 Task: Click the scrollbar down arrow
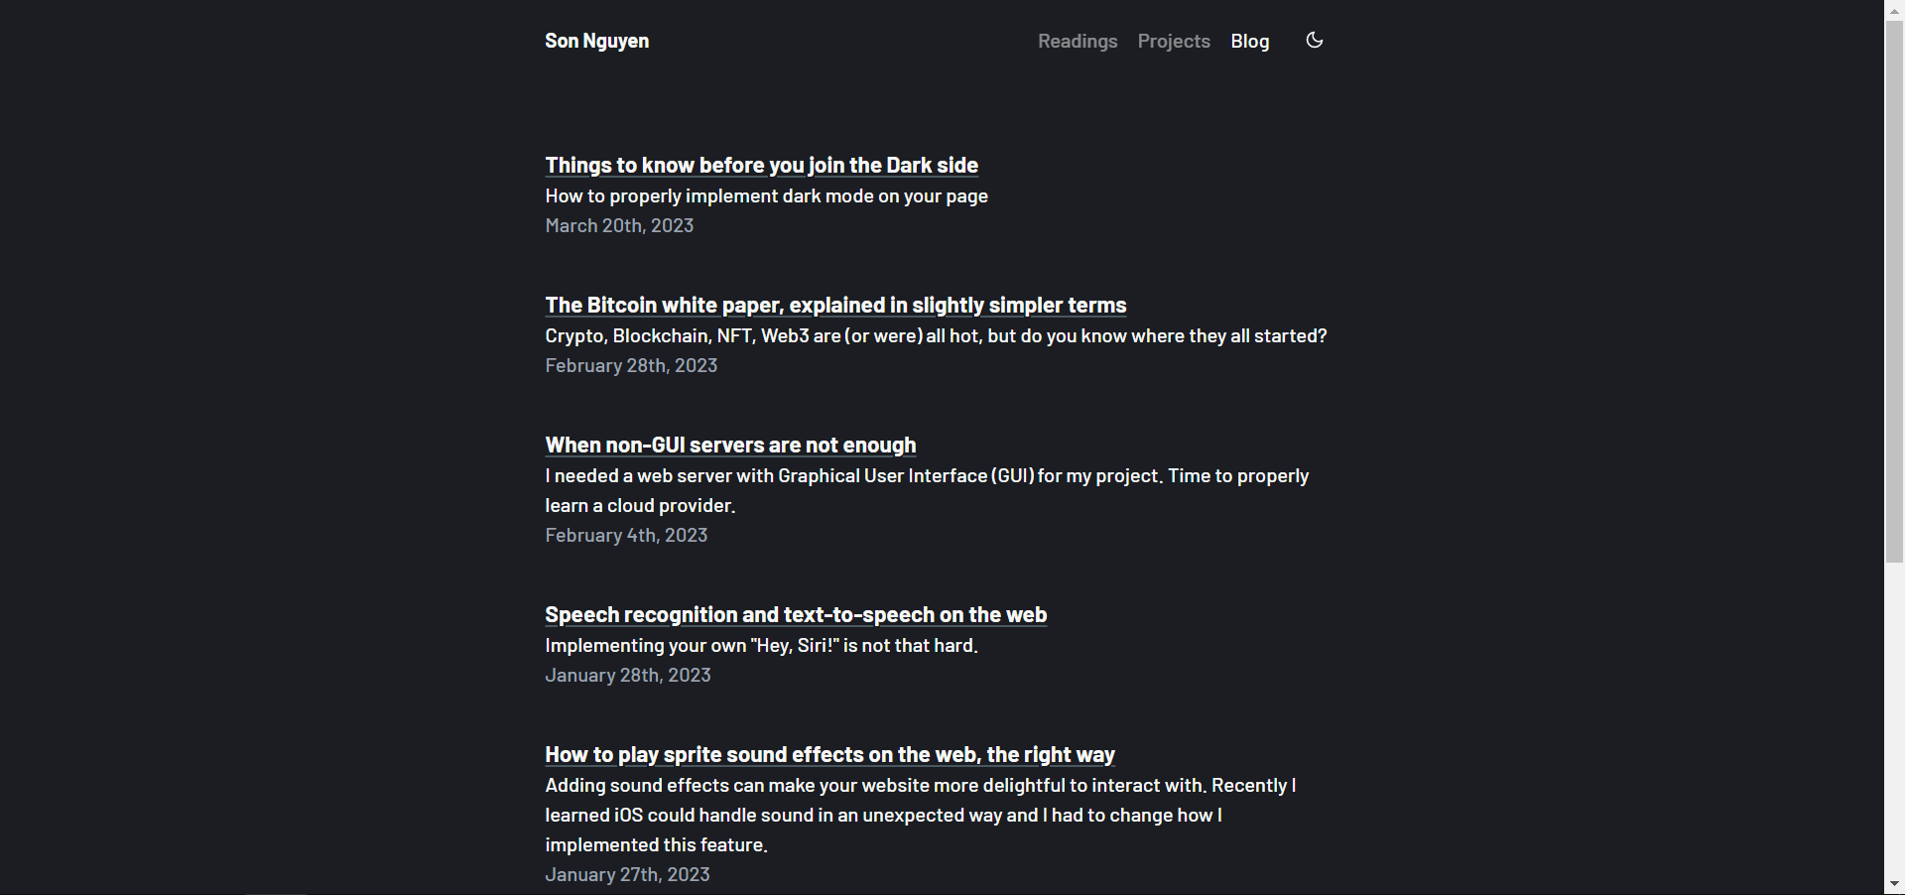(1894, 883)
